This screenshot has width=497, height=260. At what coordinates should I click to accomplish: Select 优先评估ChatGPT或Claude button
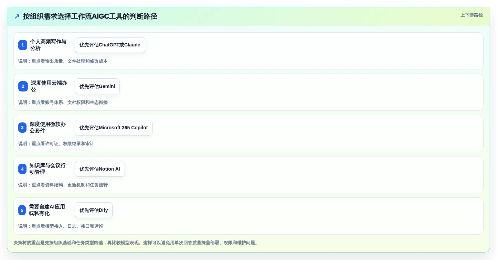point(110,45)
